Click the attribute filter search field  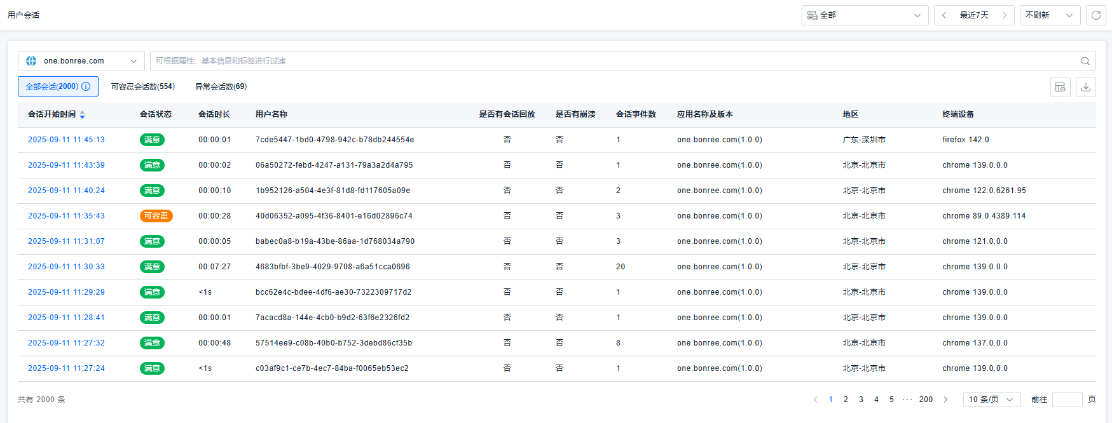click(x=610, y=61)
